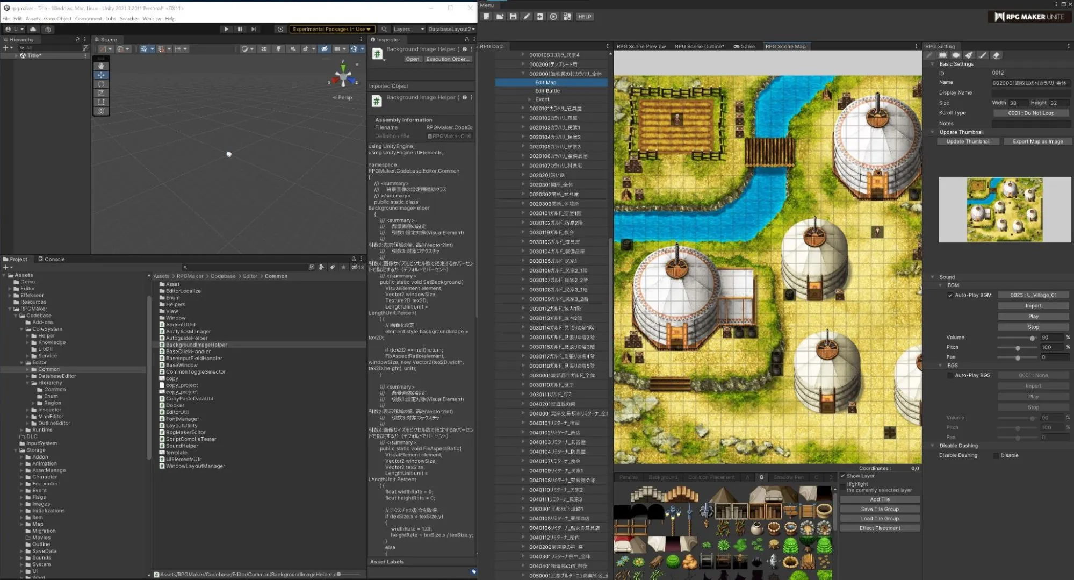Expand the Storage folder in Project tree
The image size is (1074, 580).
[16, 450]
